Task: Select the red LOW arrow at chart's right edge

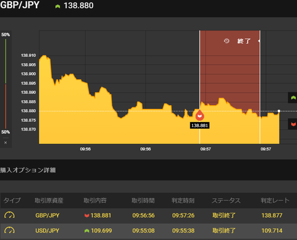Action: (x=293, y=124)
